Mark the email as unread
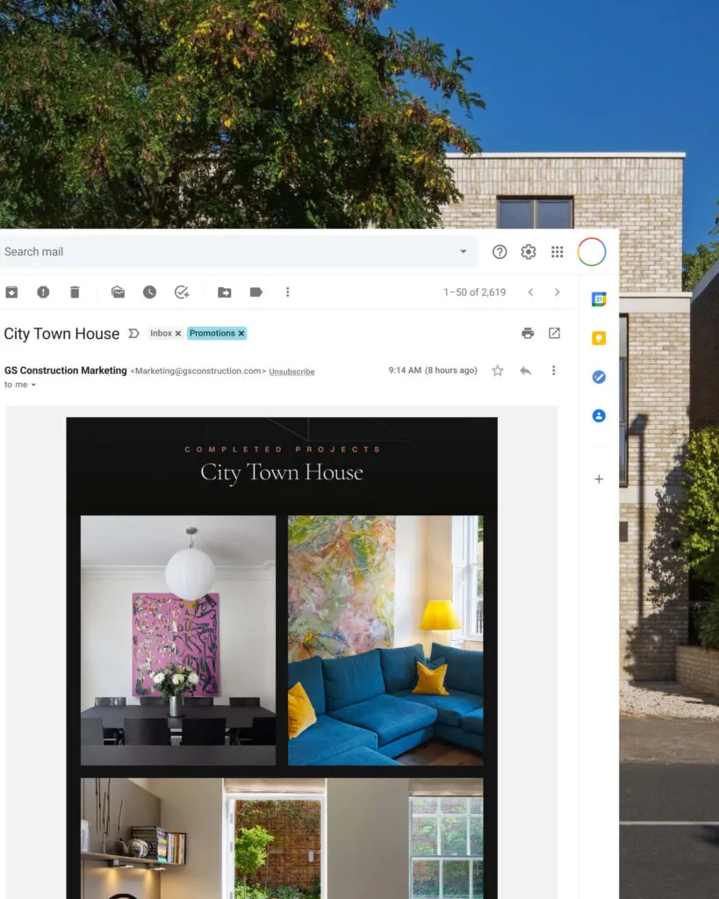719x899 pixels. point(119,292)
